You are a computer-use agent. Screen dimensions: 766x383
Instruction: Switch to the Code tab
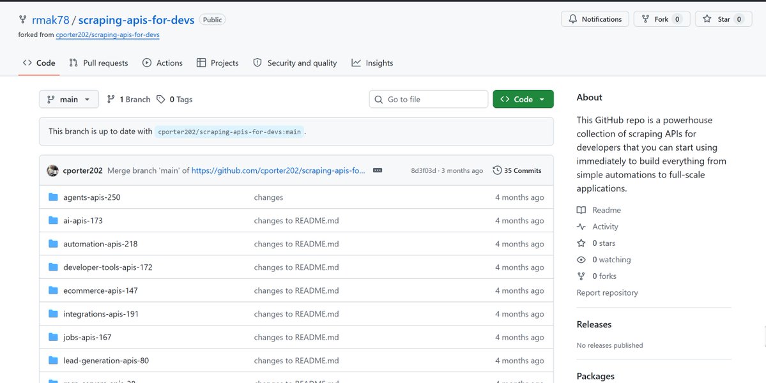coord(39,63)
